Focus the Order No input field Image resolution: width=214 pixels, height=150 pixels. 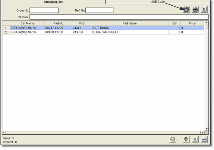coord(44,10)
